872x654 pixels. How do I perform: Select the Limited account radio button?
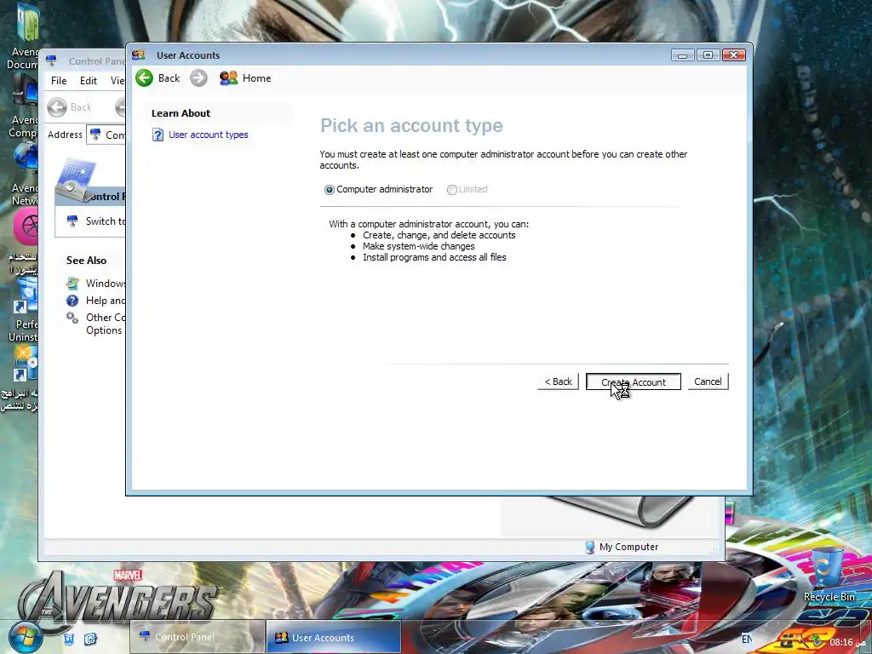pos(452,190)
